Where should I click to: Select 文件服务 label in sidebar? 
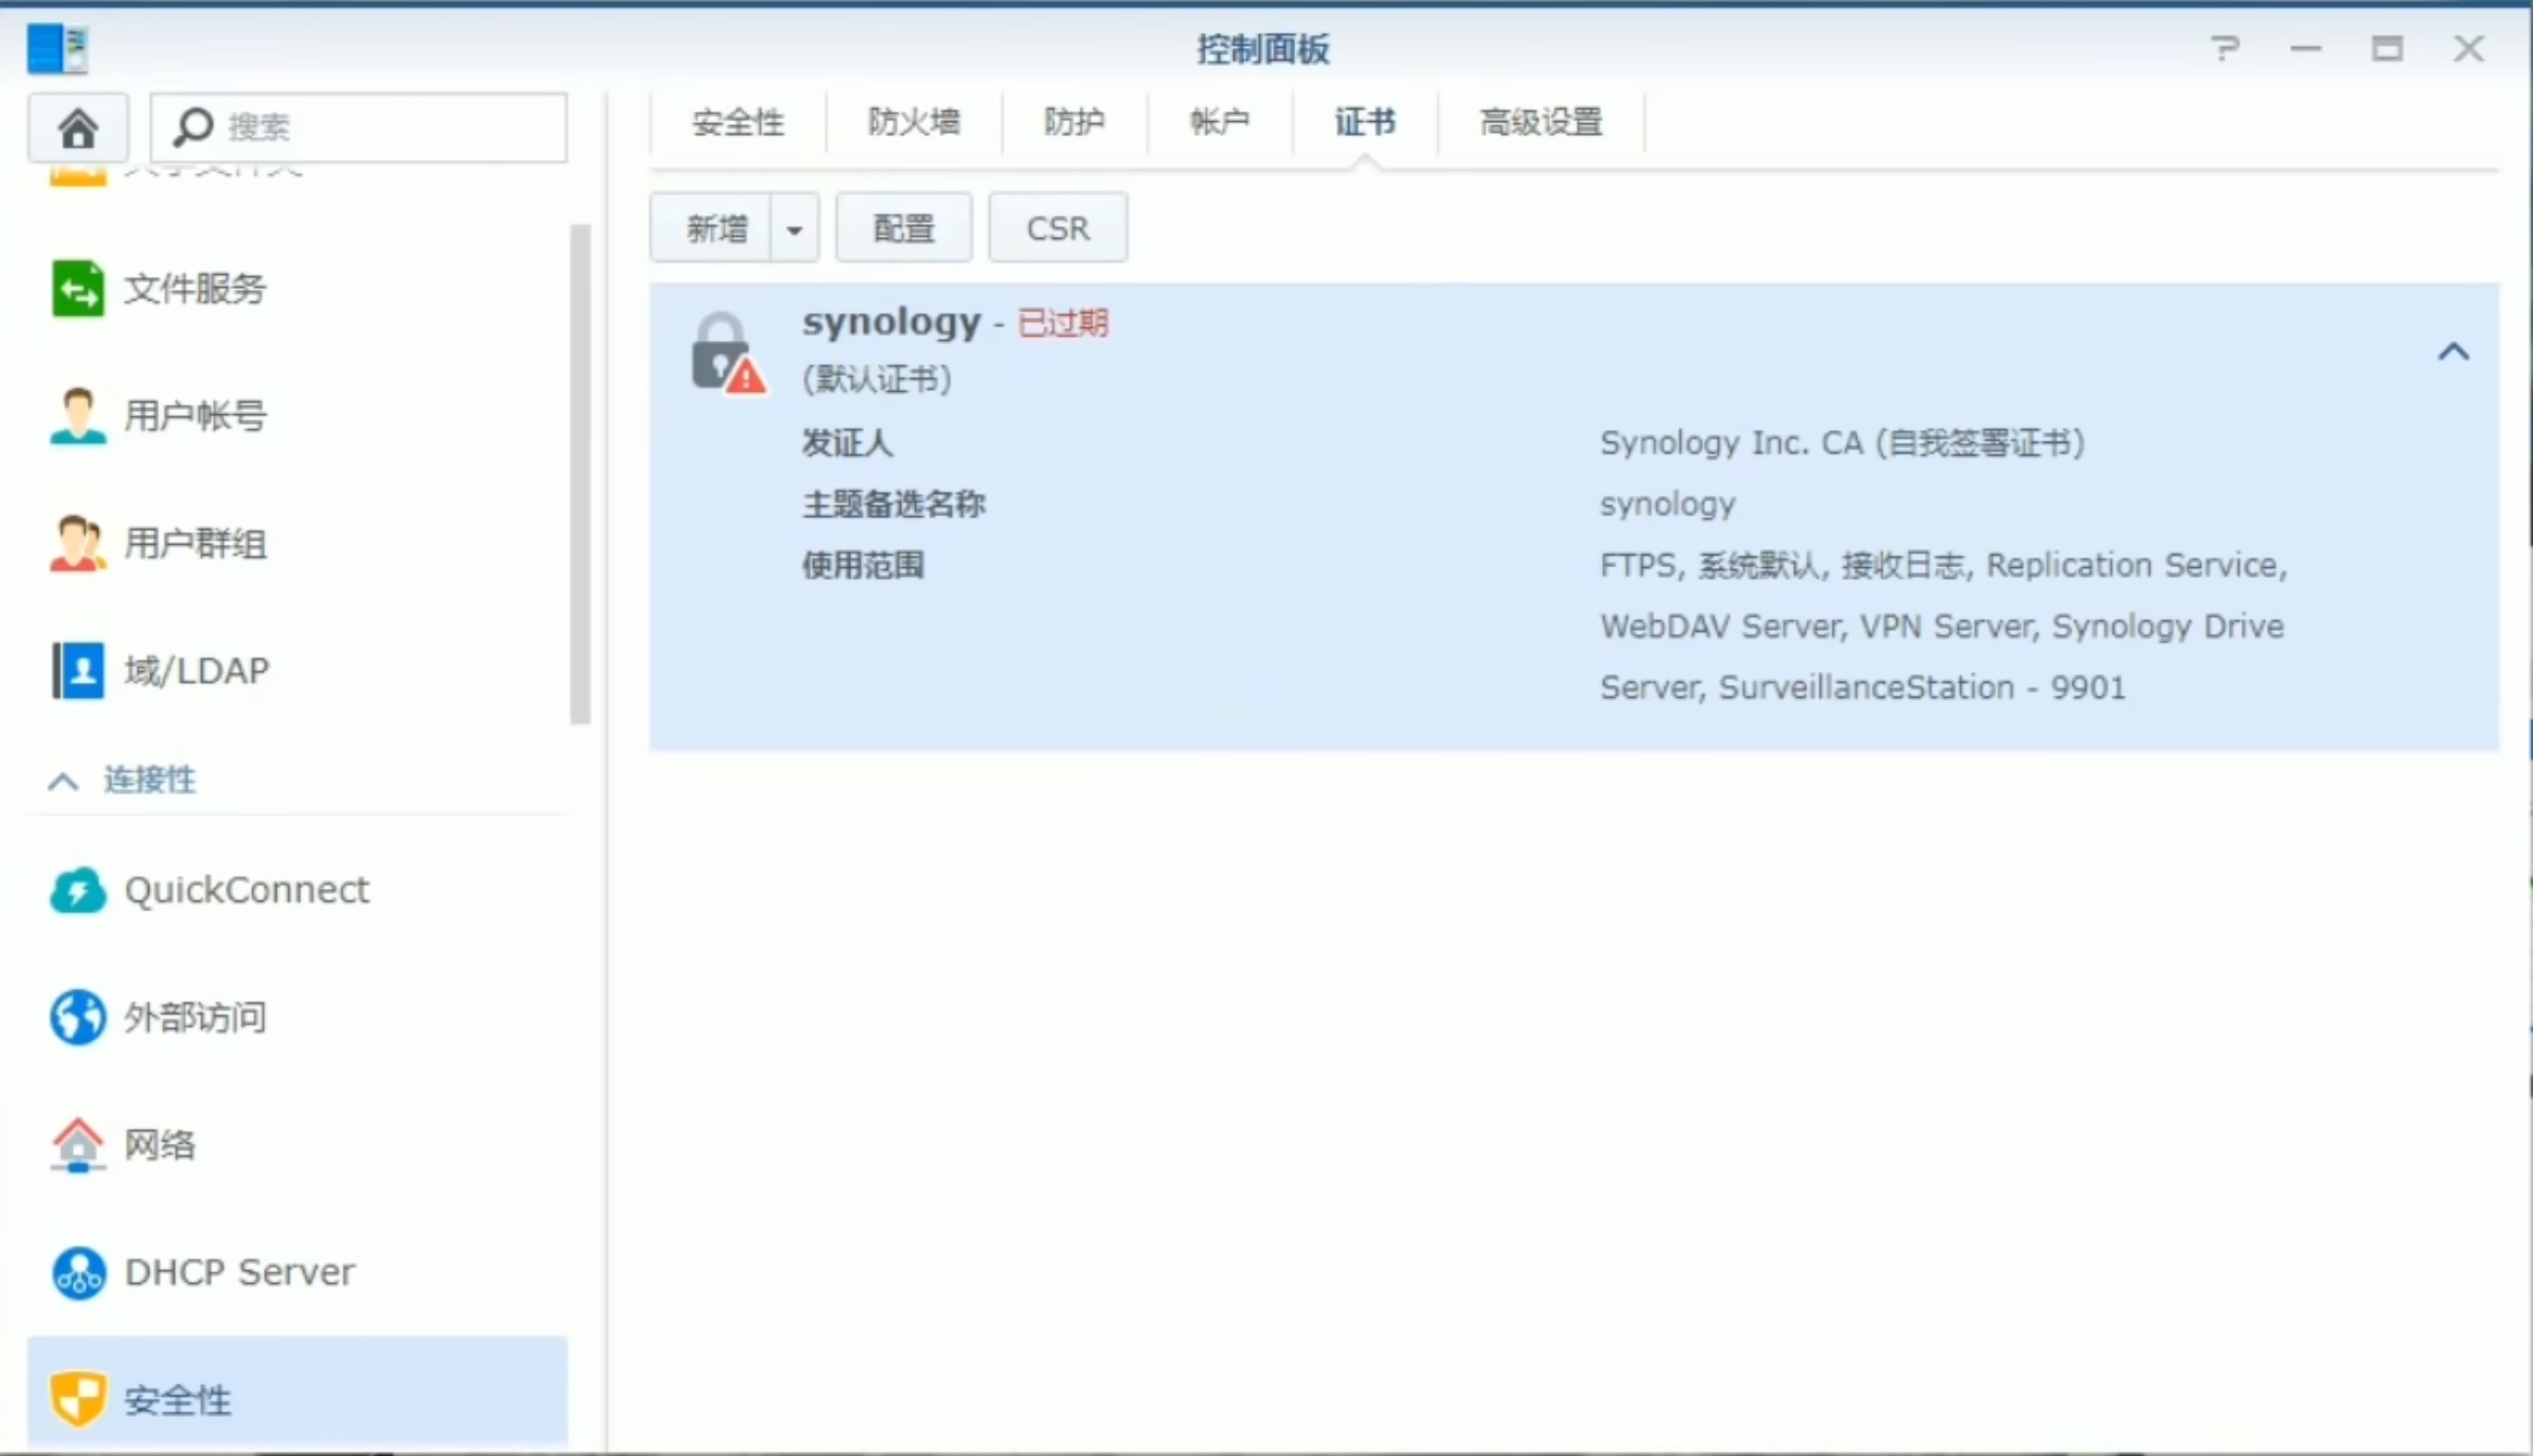click(x=195, y=289)
